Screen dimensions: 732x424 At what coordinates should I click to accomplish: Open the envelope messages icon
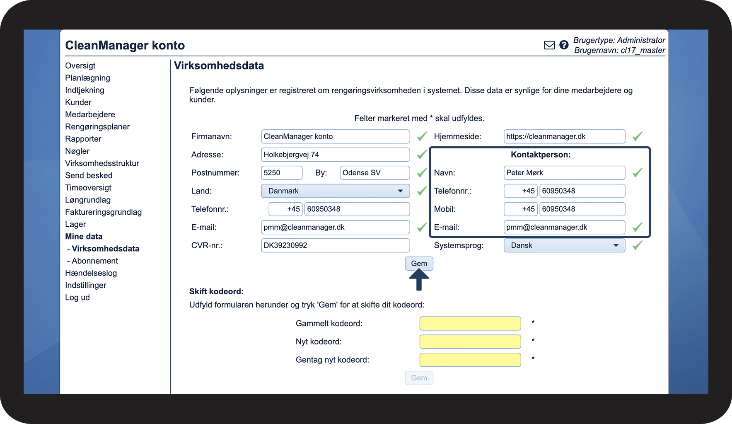pyautogui.click(x=549, y=45)
